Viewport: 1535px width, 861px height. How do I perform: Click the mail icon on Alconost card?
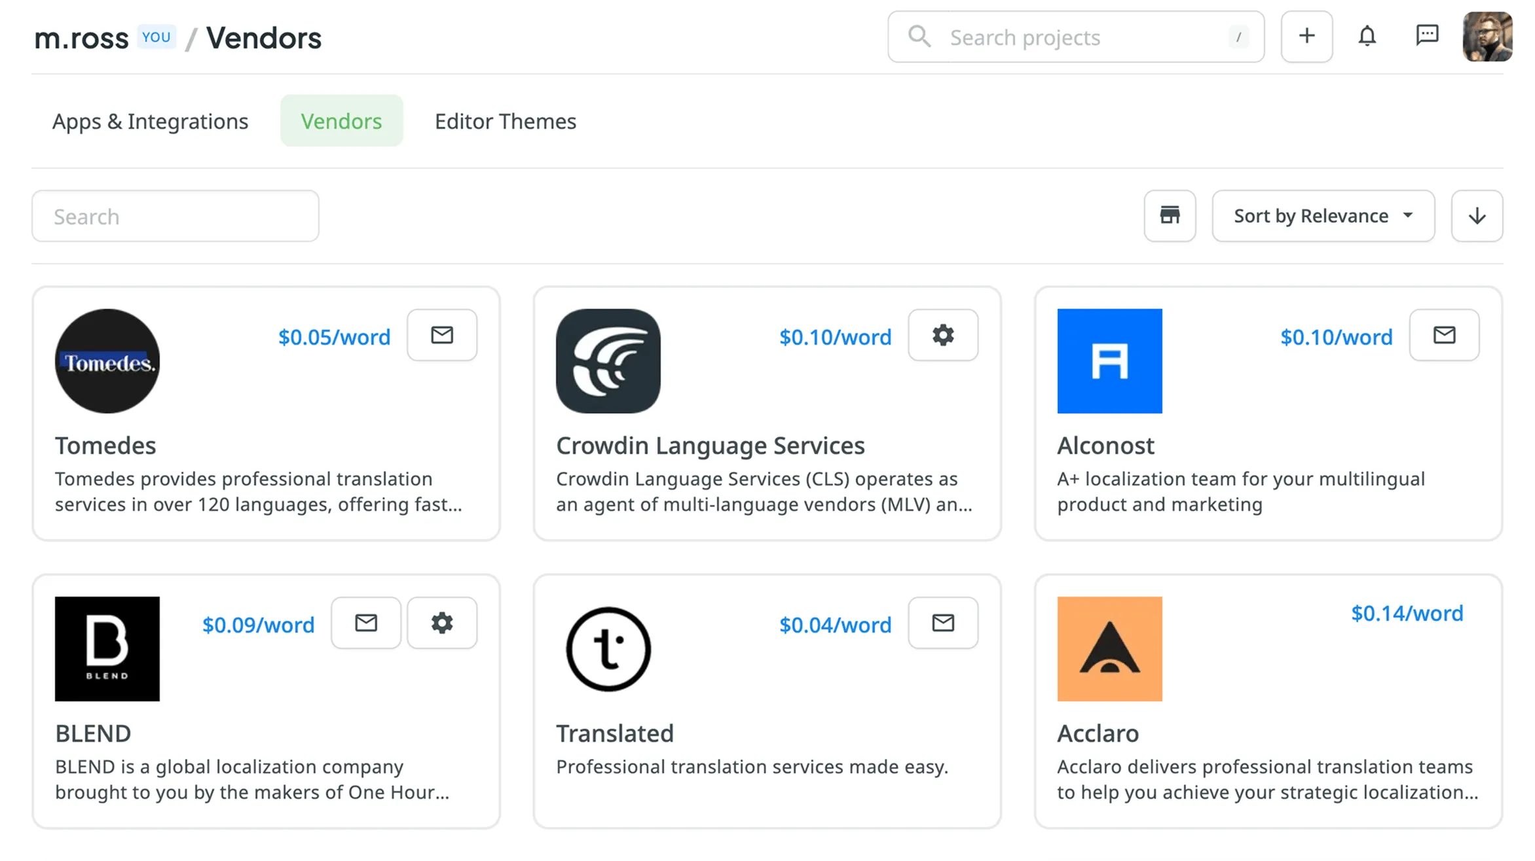click(1444, 335)
